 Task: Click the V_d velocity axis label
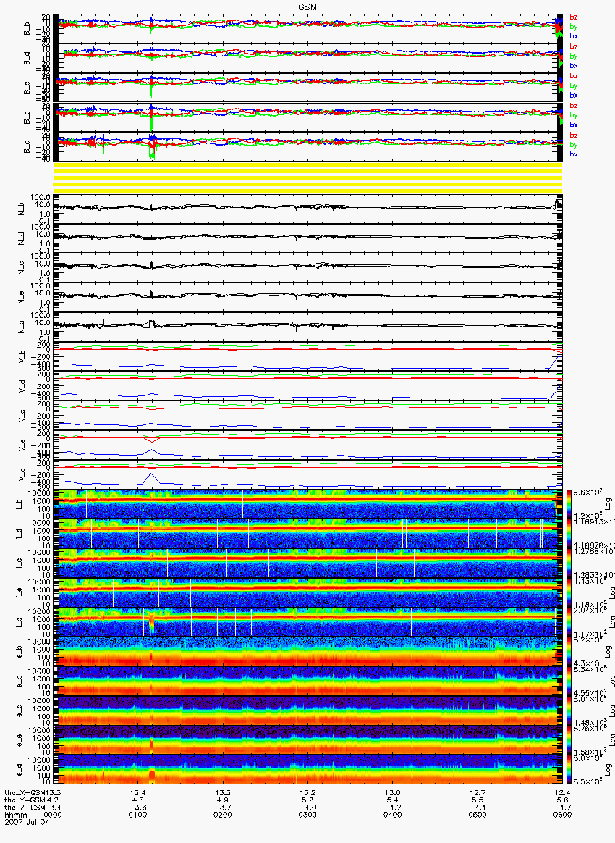[x=22, y=387]
